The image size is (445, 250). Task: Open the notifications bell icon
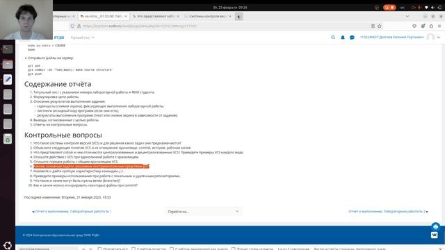(343, 37)
